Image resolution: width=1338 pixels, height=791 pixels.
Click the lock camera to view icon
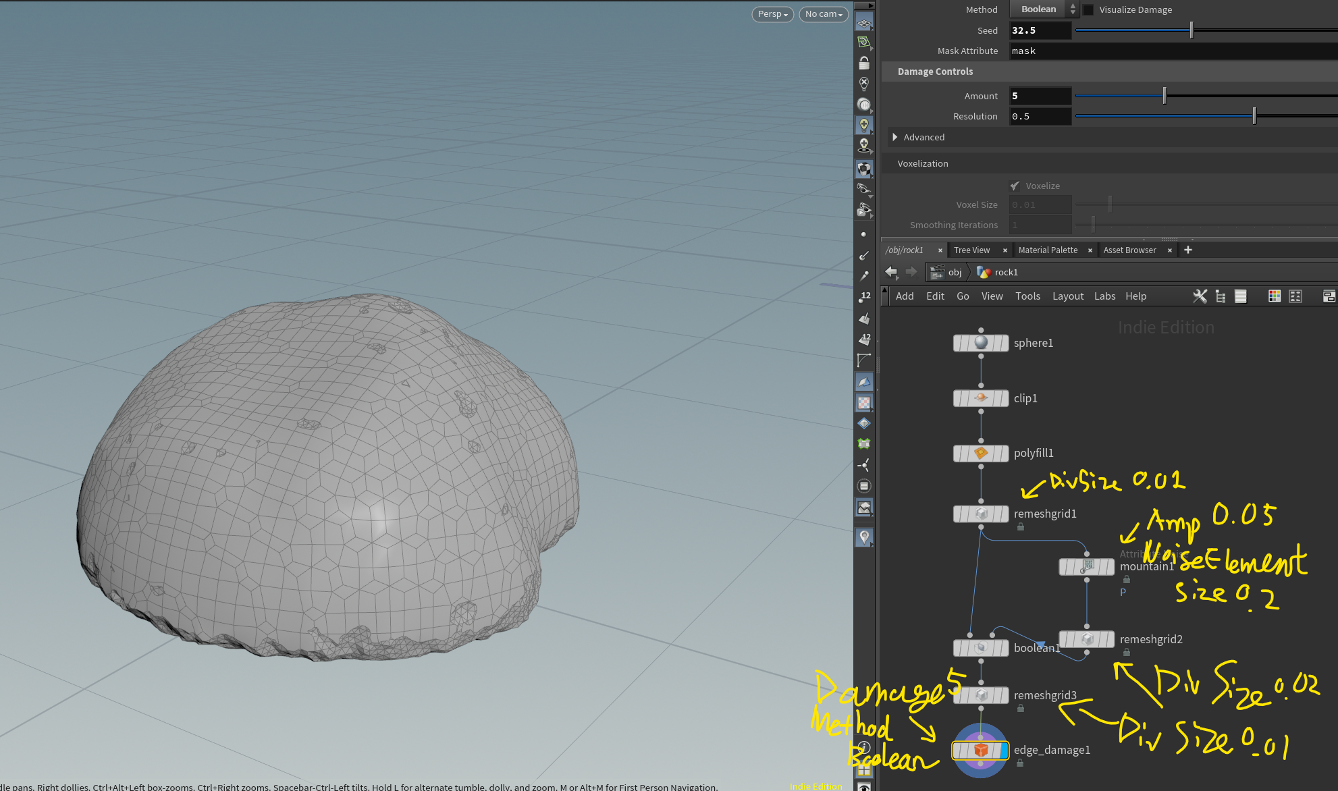pos(864,63)
